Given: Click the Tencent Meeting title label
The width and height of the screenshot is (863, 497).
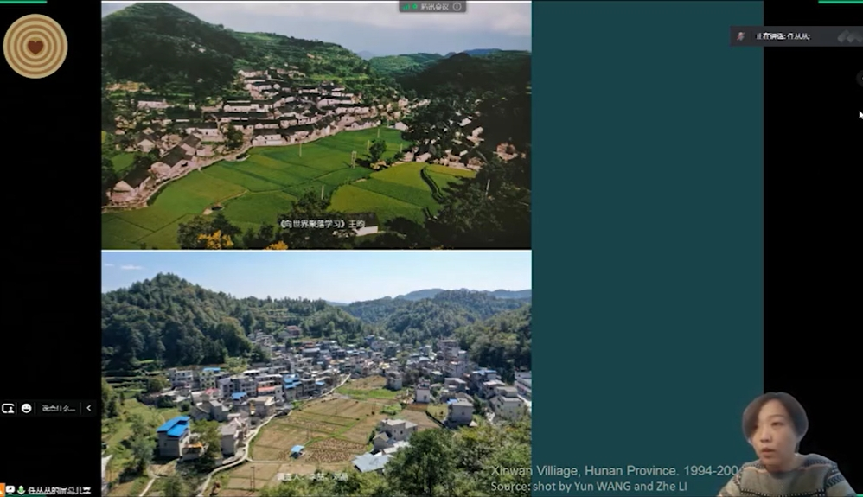Looking at the screenshot, I should pos(435,7).
